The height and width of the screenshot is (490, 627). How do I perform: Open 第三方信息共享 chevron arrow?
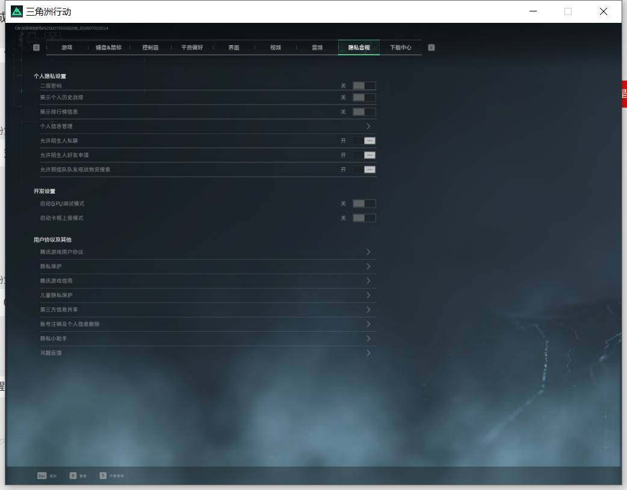coord(368,310)
